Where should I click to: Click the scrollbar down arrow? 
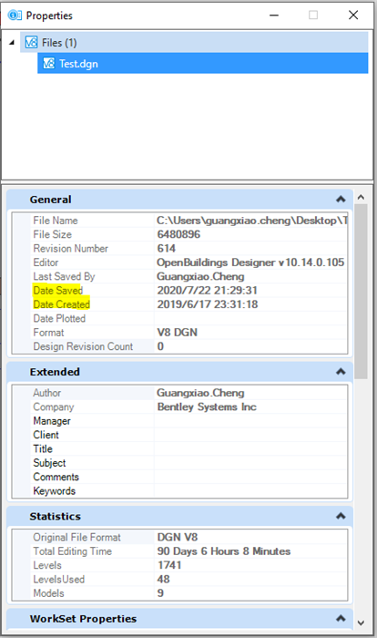[x=361, y=623]
